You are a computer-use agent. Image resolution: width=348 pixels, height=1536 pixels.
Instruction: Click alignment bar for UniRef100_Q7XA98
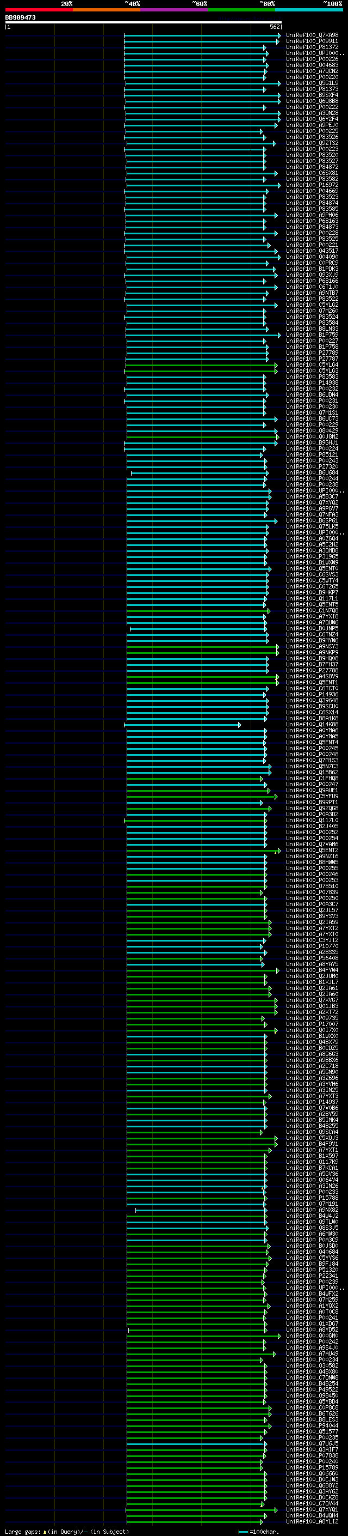pos(202,35)
